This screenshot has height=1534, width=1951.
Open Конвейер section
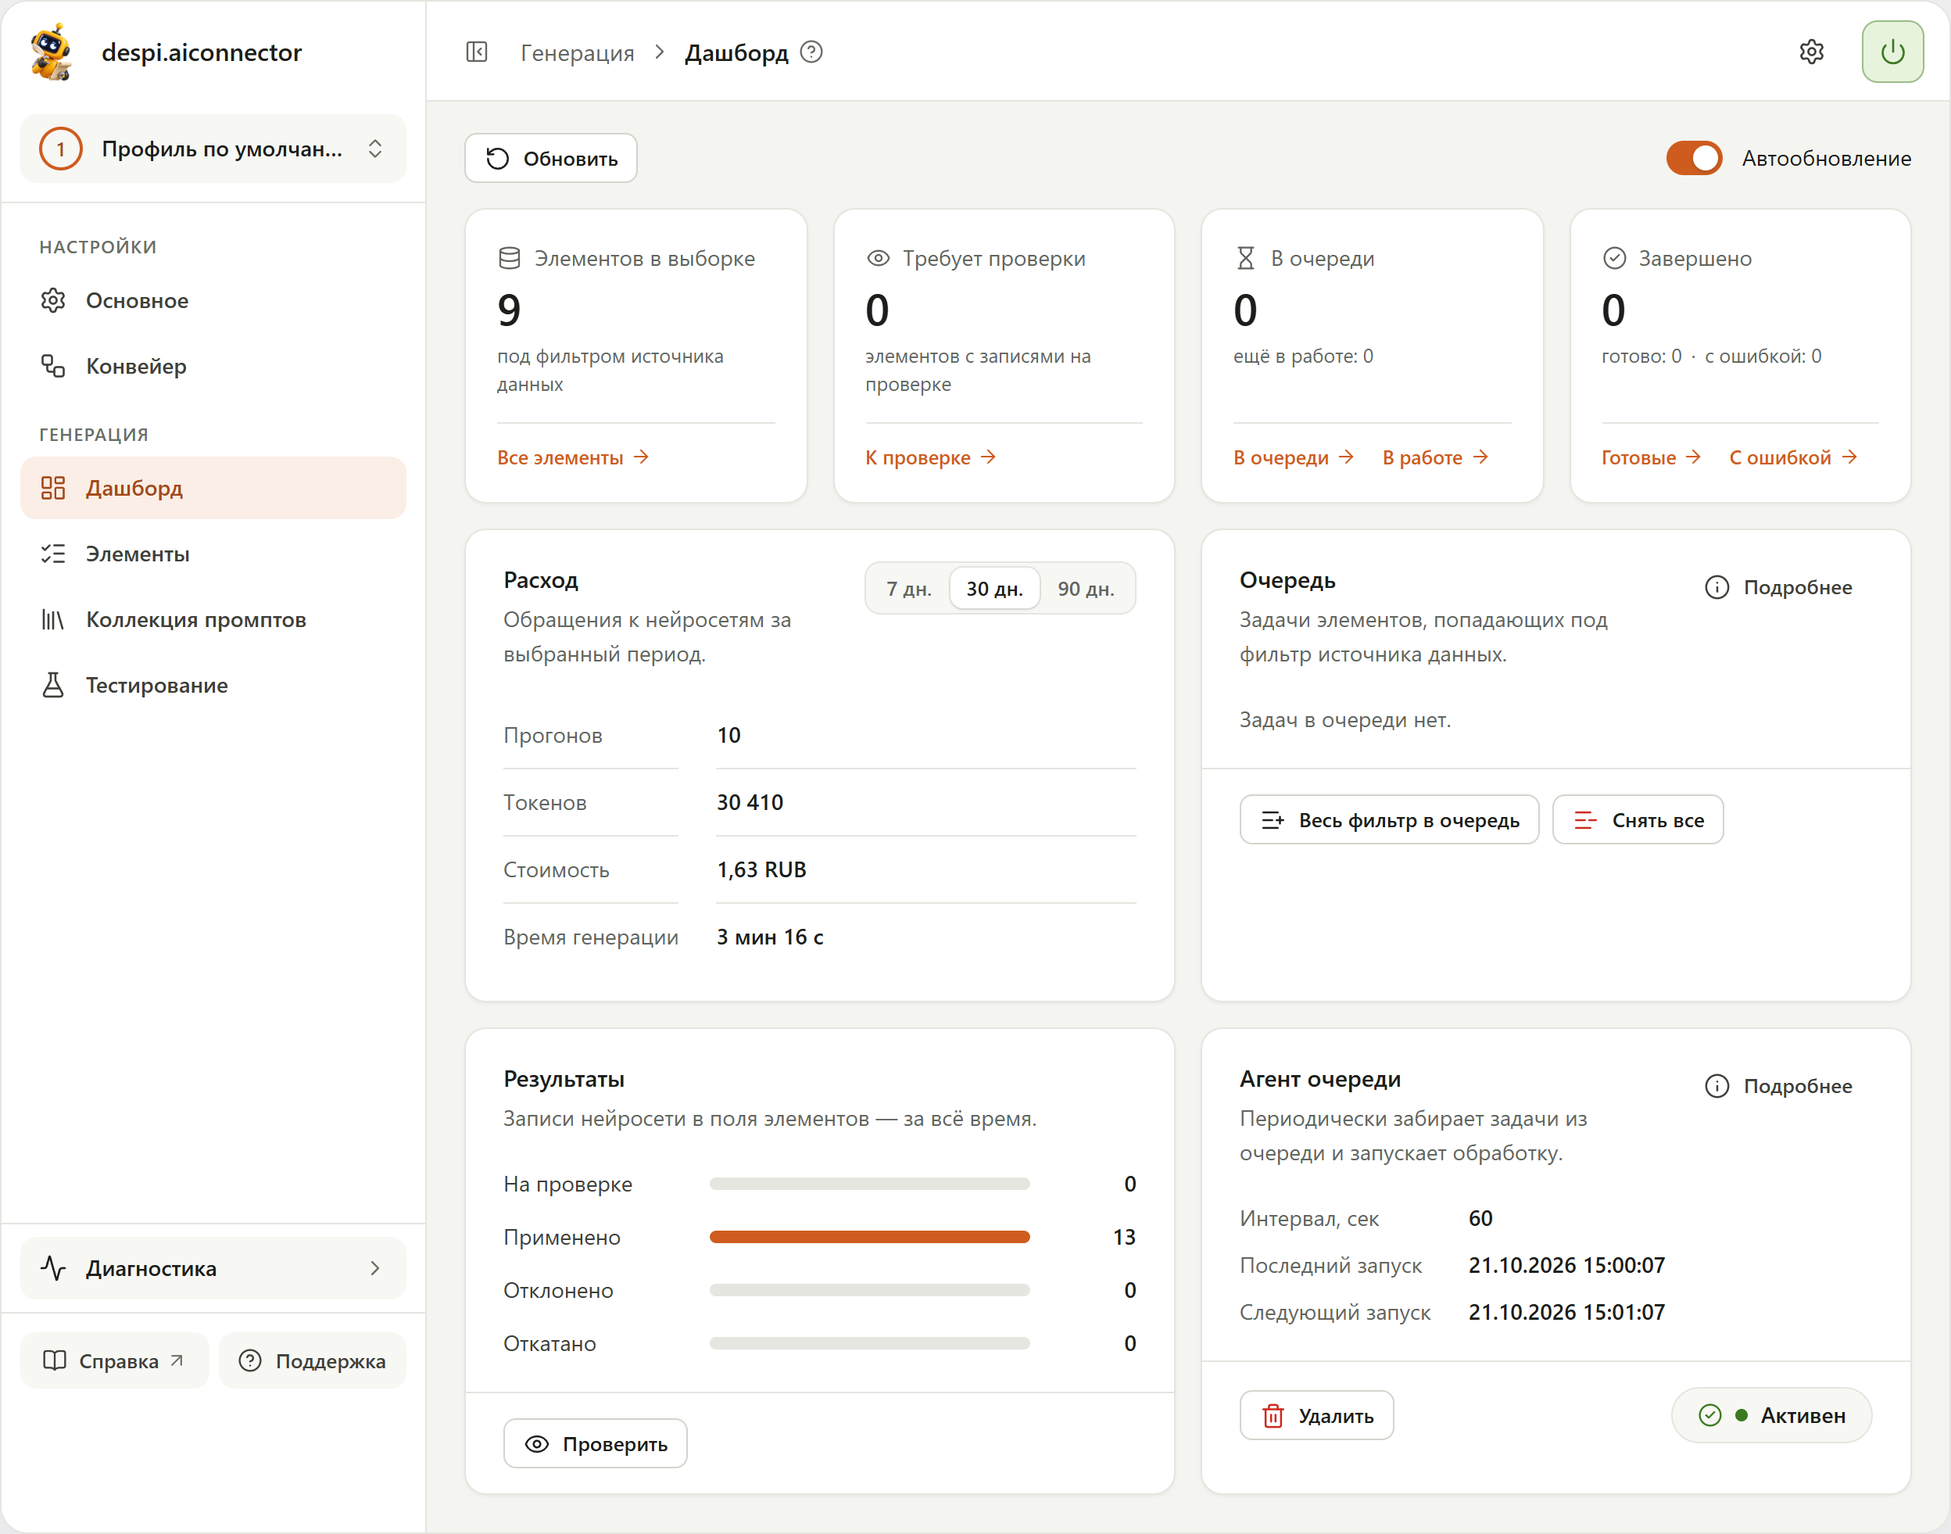coord(213,367)
